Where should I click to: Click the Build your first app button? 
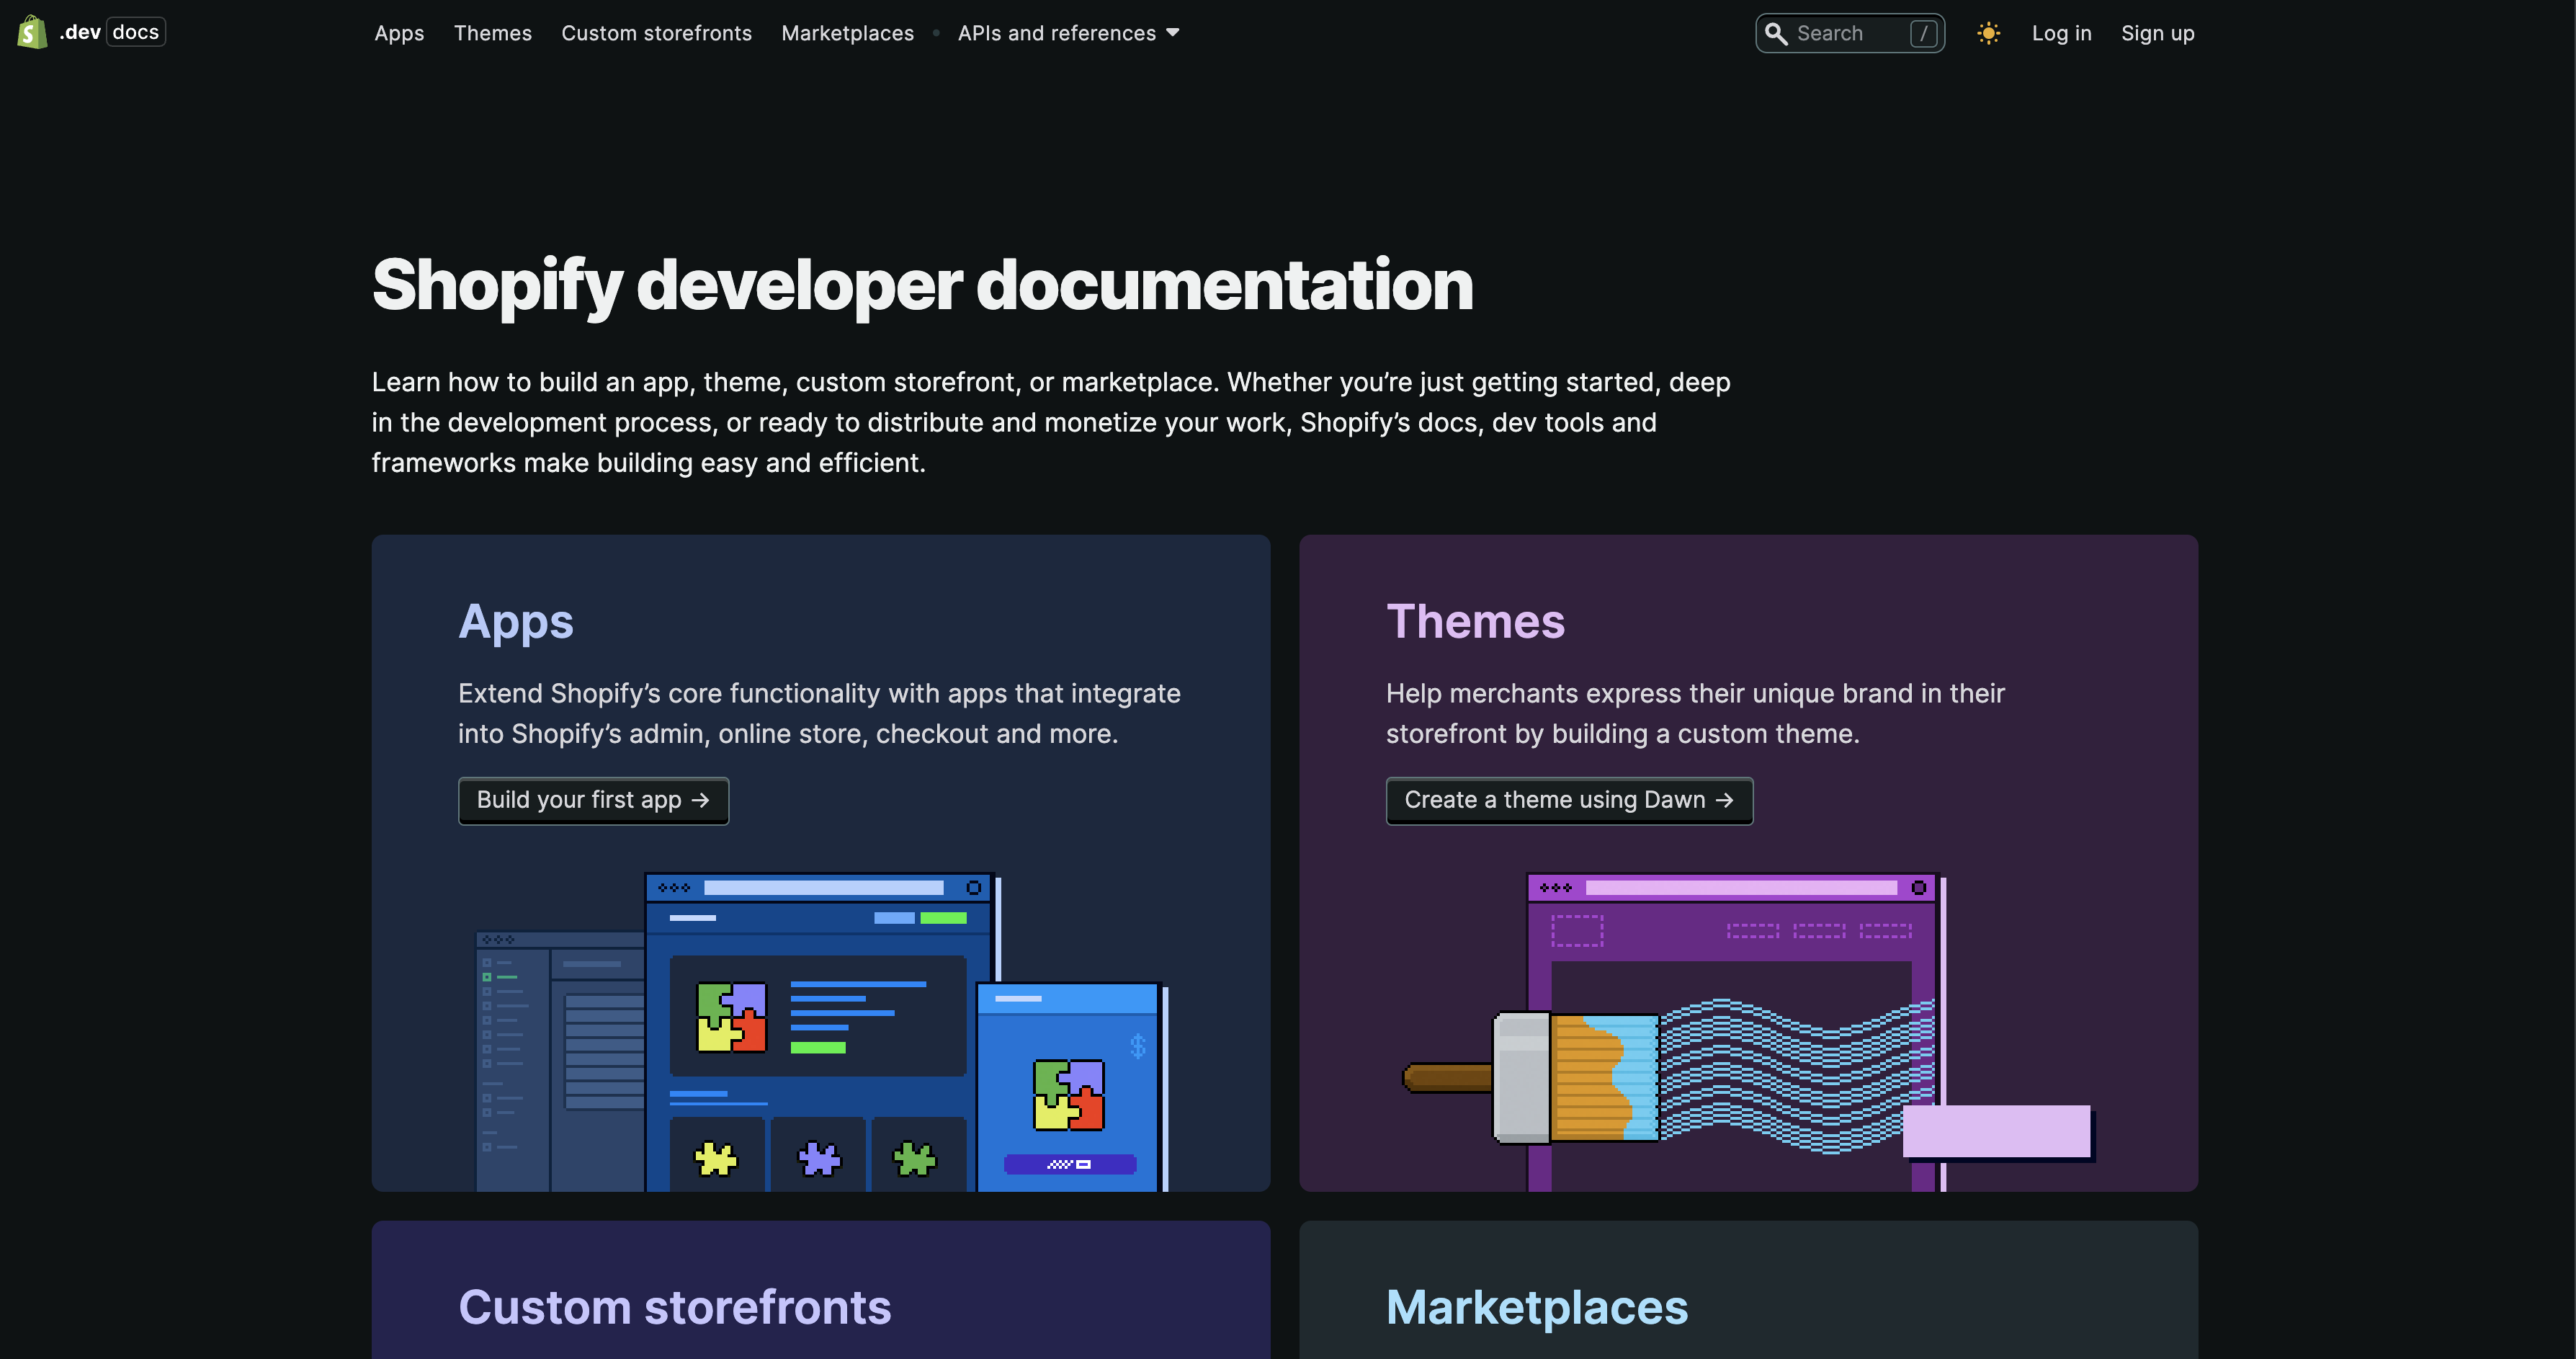coord(593,800)
